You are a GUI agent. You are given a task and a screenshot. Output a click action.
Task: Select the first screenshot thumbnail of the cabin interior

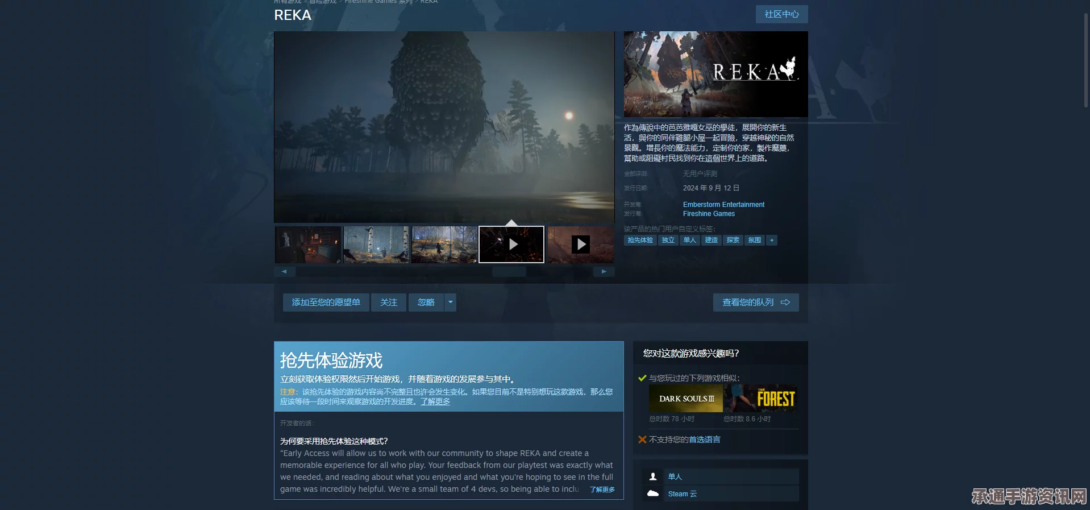[308, 244]
